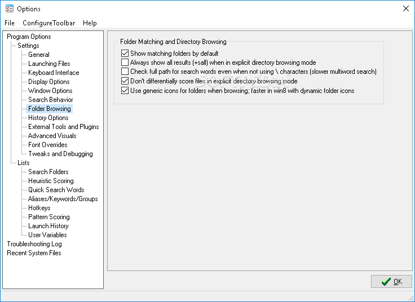The height and width of the screenshot is (302, 415).
Task: Open the File menu
Action: coord(10,23)
